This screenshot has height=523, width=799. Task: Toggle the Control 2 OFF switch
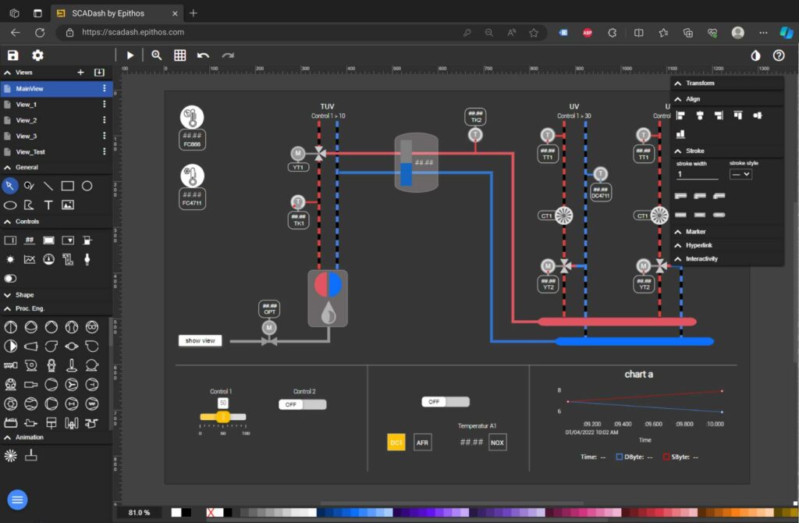coord(302,404)
